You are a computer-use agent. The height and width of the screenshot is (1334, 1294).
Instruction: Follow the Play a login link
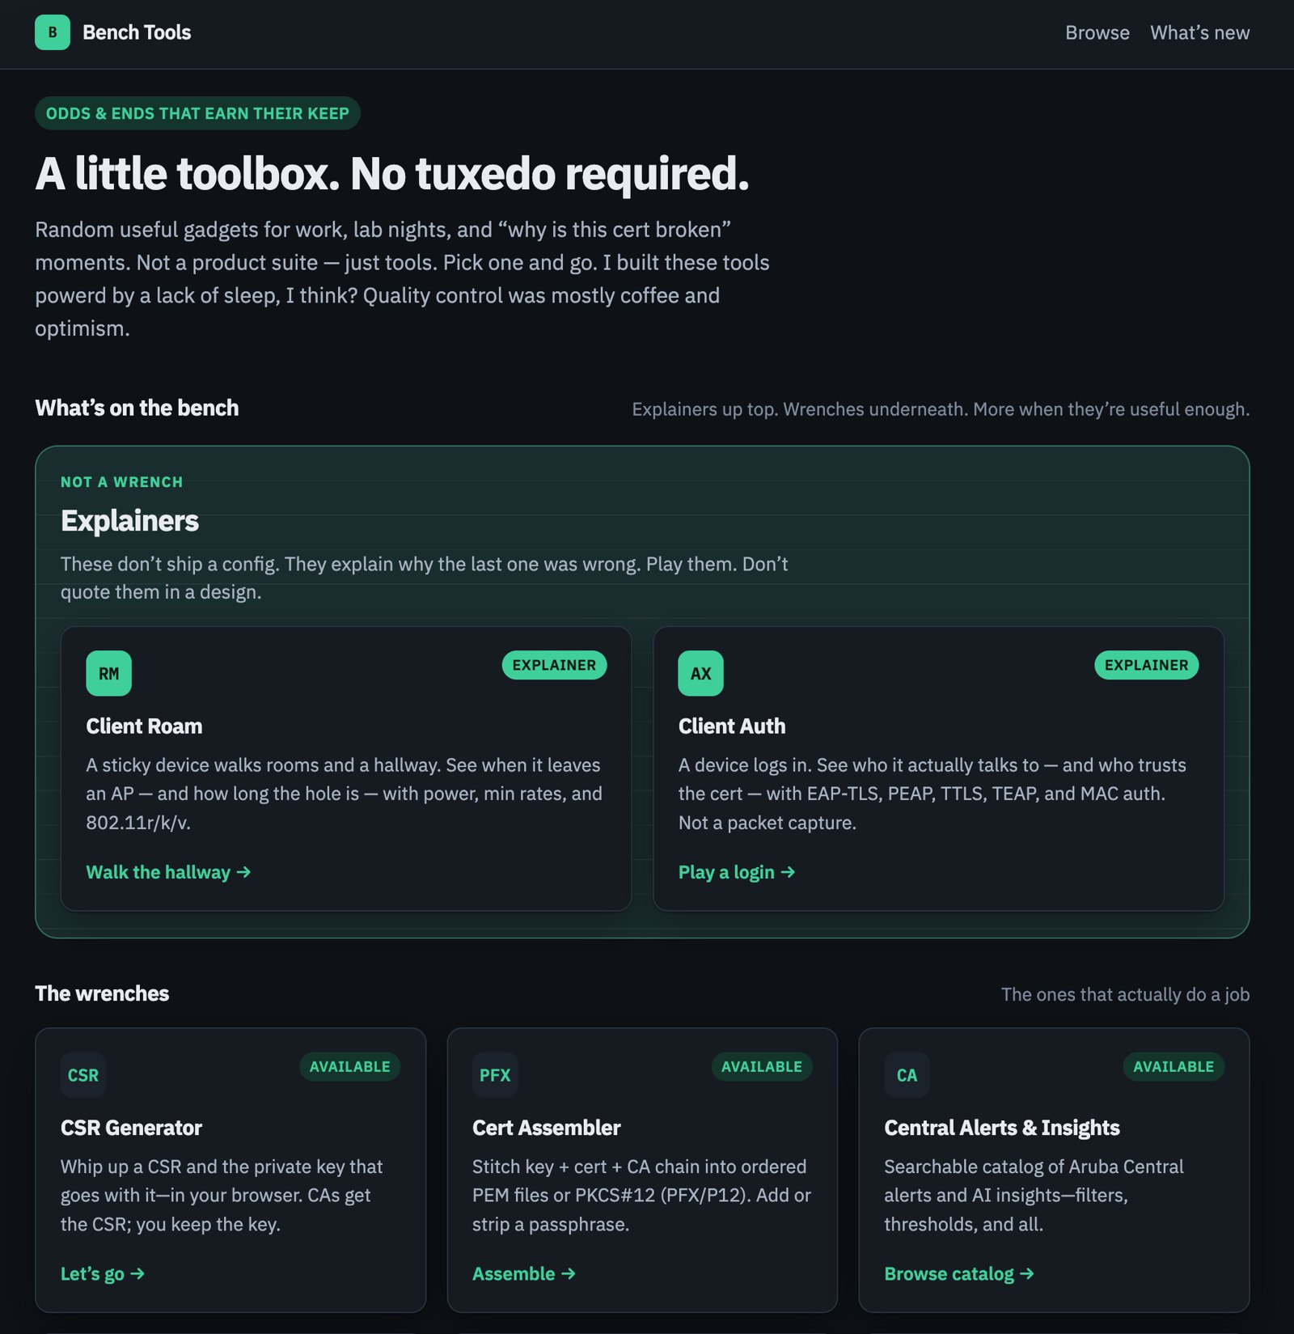click(736, 872)
